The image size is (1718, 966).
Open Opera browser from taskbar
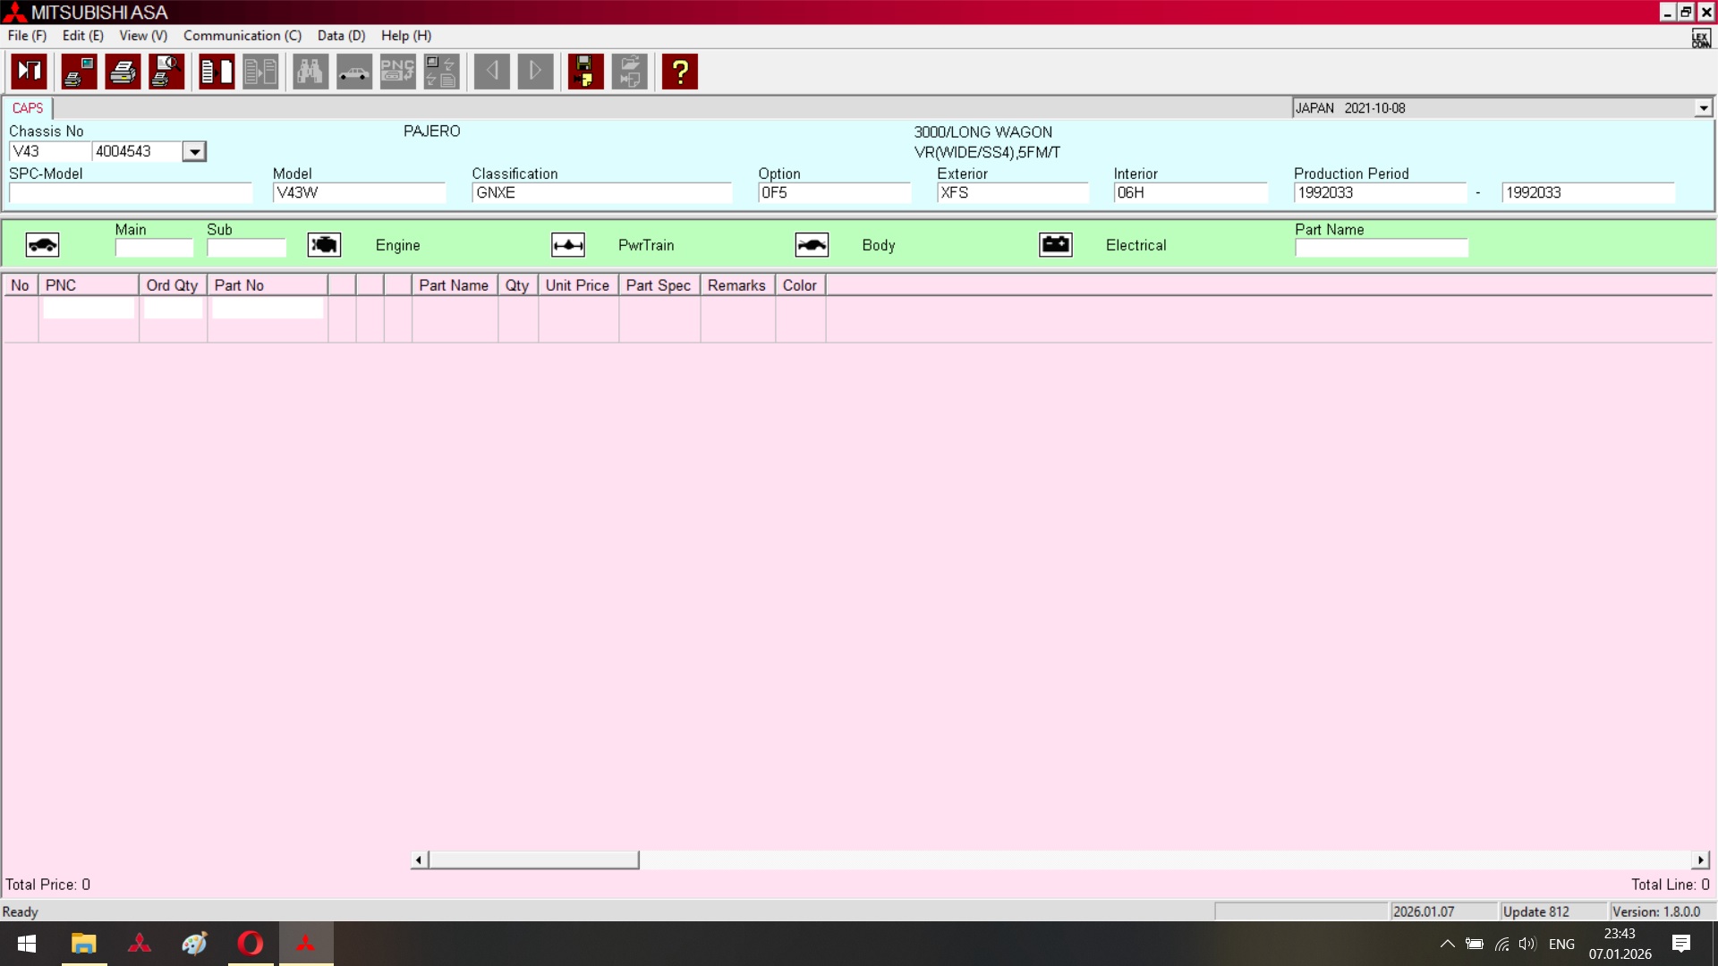tap(251, 944)
